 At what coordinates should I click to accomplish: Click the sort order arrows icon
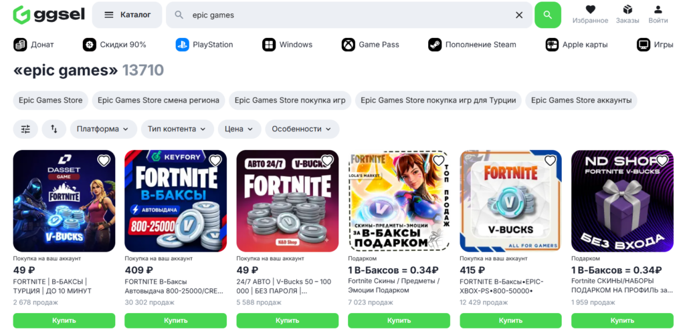(54, 129)
